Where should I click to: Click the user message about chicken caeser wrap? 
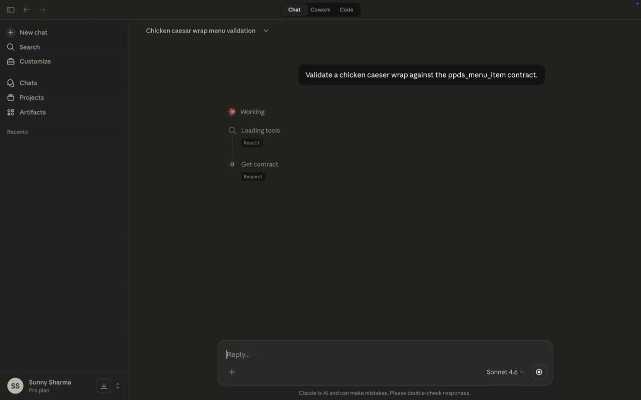coord(421,75)
